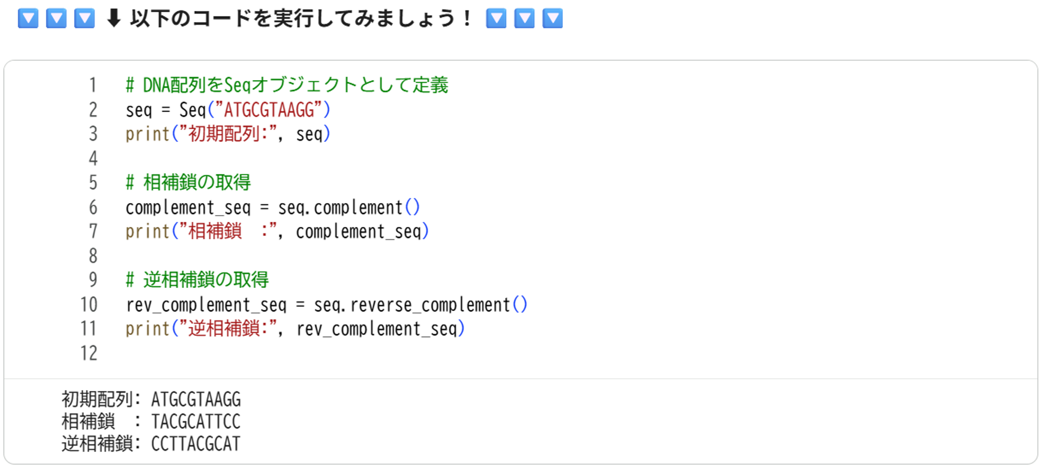The width and height of the screenshot is (1040, 468).
Task: Click the first blue triangle after the heading text
Action: pos(496,18)
